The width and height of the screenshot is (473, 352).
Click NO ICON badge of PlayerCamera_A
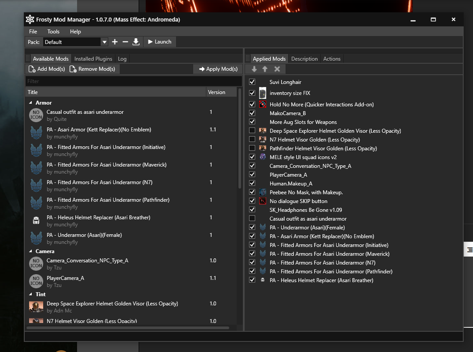(36, 281)
